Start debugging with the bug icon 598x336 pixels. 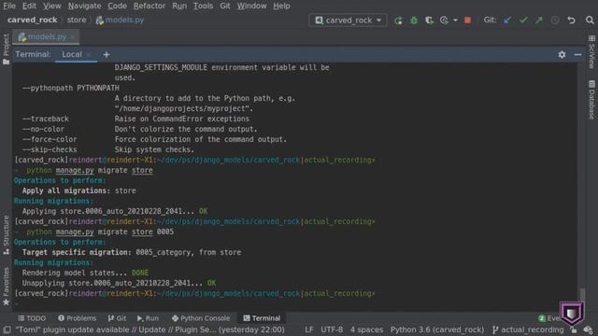click(x=414, y=21)
